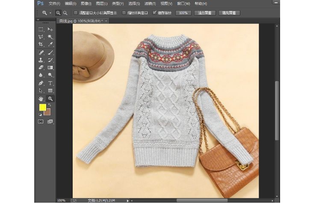Choose the Horizontal Type tool
The width and height of the screenshot is (322, 204).
50,83
